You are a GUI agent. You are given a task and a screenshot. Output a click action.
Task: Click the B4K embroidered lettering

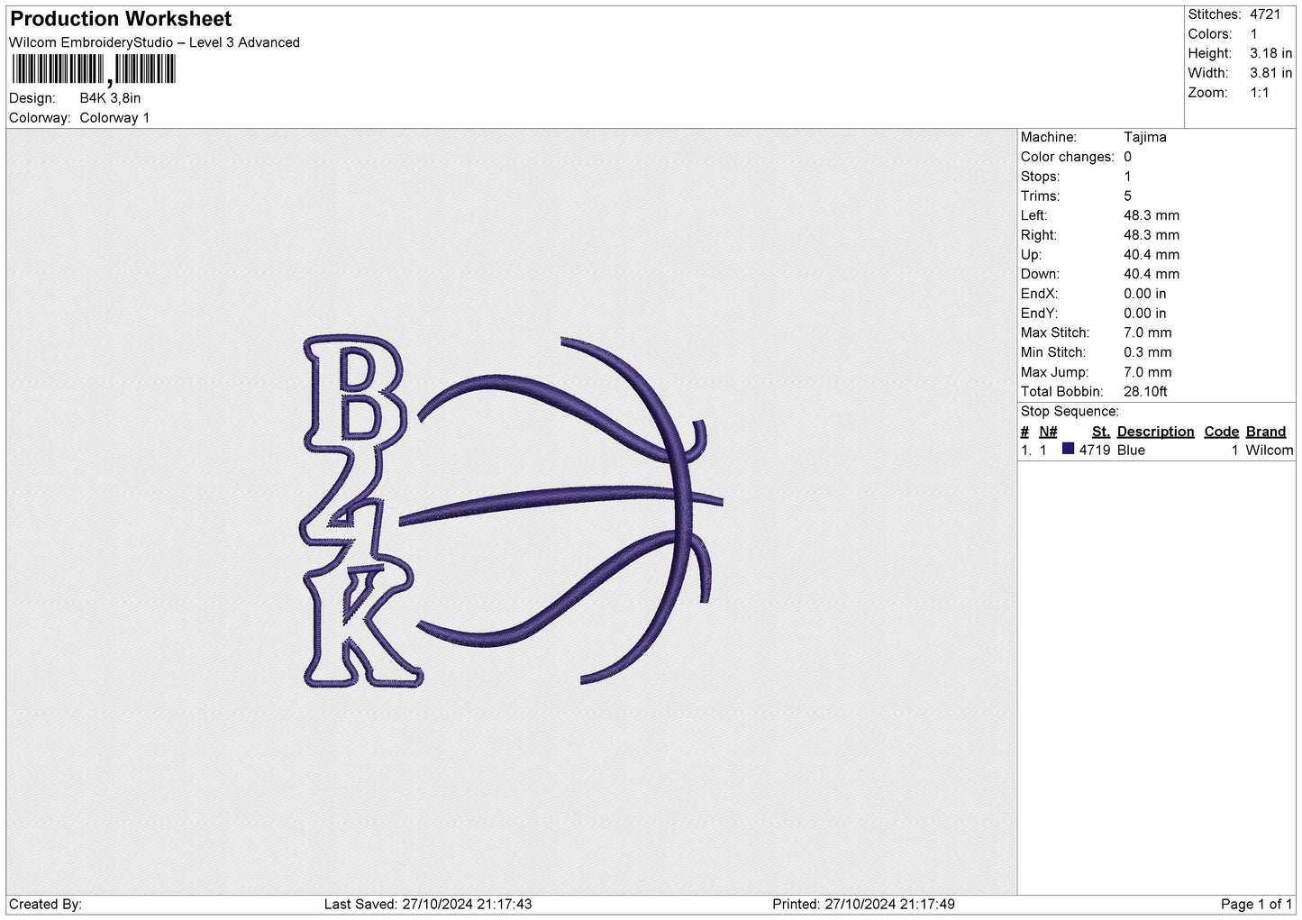360,512
